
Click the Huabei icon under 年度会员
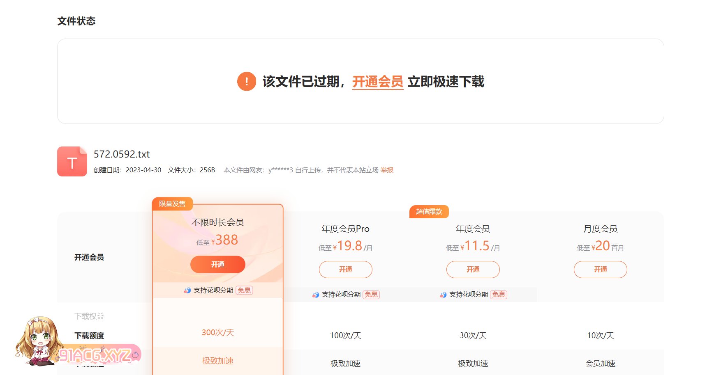[443, 295]
